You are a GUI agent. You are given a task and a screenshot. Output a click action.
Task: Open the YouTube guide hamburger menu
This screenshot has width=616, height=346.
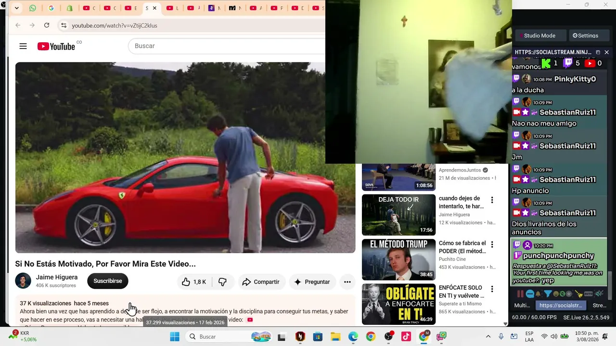23,46
